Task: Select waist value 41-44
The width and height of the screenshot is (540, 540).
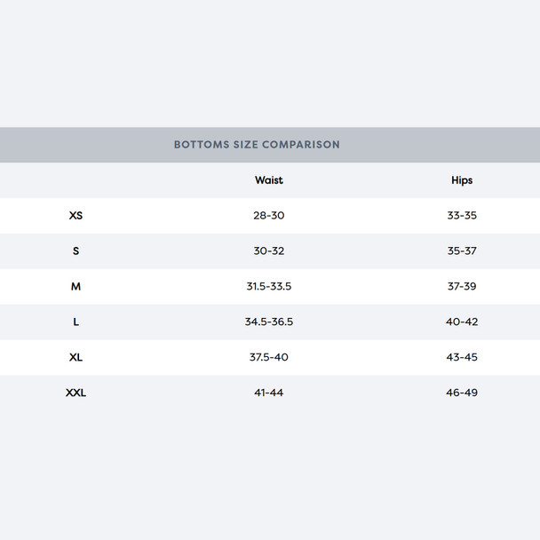Action: pyautogui.click(x=268, y=393)
